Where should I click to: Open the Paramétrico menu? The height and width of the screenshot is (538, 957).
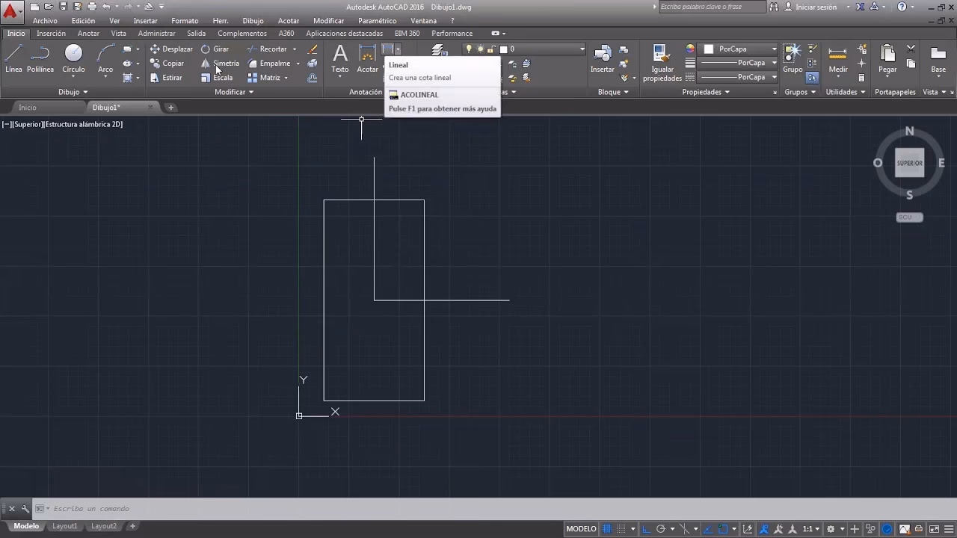point(377,21)
